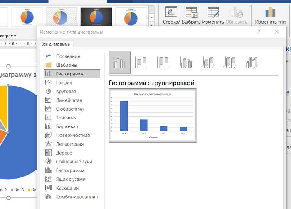291x209 pixels.
Task: Open dialog help question mark button
Action: point(259,32)
